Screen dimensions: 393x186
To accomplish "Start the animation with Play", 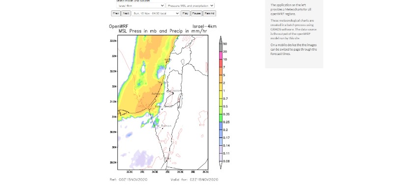I will pos(185,14).
